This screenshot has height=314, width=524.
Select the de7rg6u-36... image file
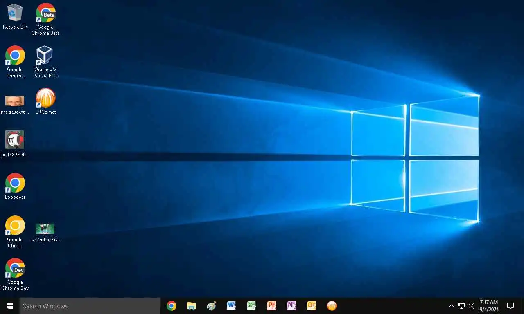pos(45,232)
